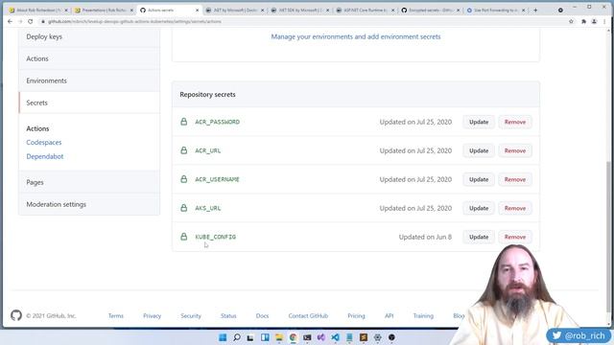Go back with the browser back arrow

(x=11, y=21)
